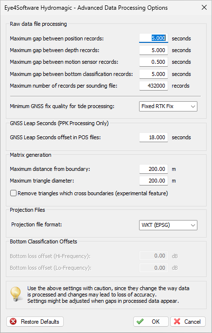This screenshot has width=212, height=333.
Task: Open the Minimum GNSS fix quality dropdown
Action: [168, 107]
